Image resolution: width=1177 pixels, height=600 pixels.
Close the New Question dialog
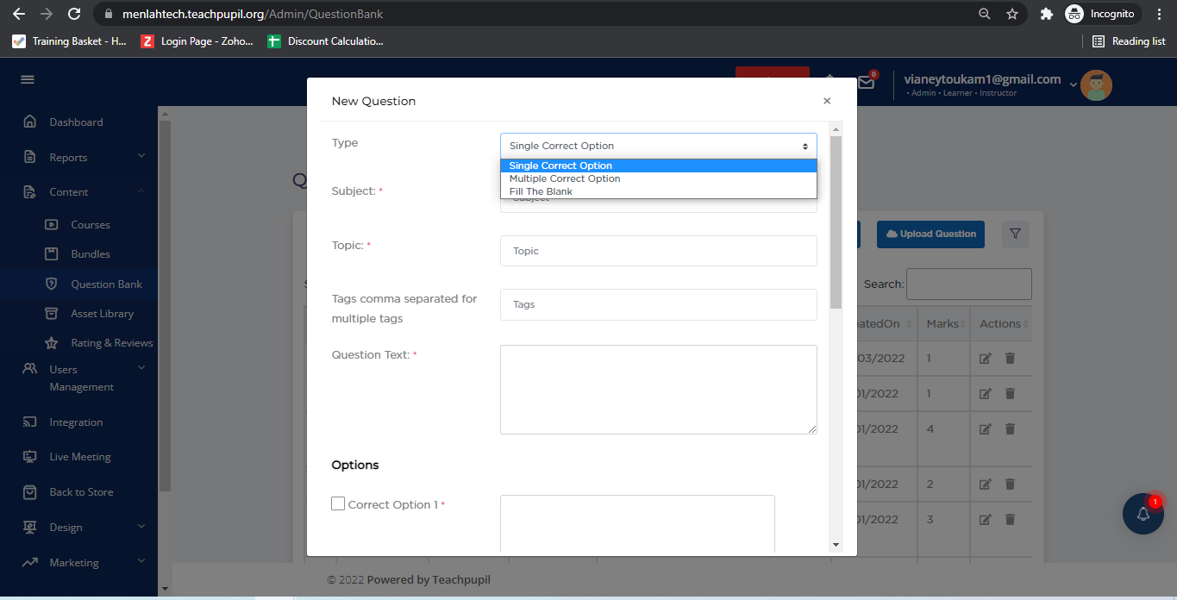(x=827, y=101)
